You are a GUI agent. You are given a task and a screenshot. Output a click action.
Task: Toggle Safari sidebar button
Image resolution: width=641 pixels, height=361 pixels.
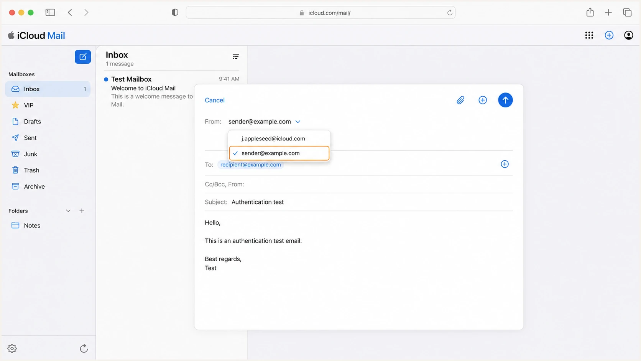(x=50, y=12)
